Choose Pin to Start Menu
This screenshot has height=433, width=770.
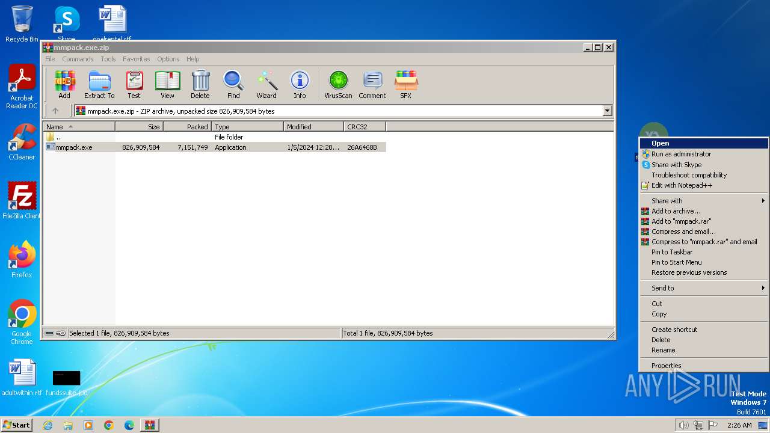(x=704, y=262)
